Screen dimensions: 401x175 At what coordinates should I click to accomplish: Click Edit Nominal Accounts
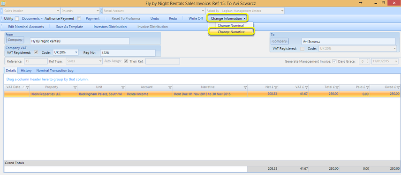(26, 27)
